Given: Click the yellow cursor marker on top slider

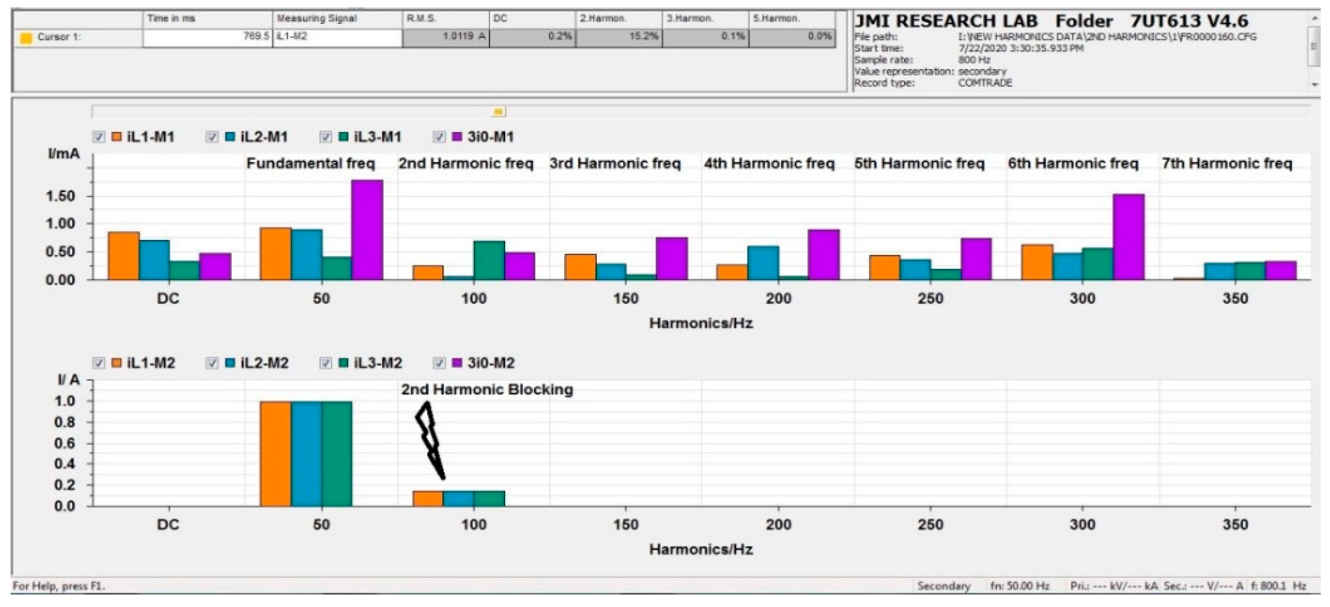Looking at the screenshot, I should [x=498, y=111].
